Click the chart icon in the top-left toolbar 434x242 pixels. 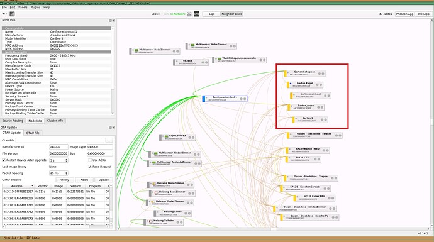(x=12, y=14)
